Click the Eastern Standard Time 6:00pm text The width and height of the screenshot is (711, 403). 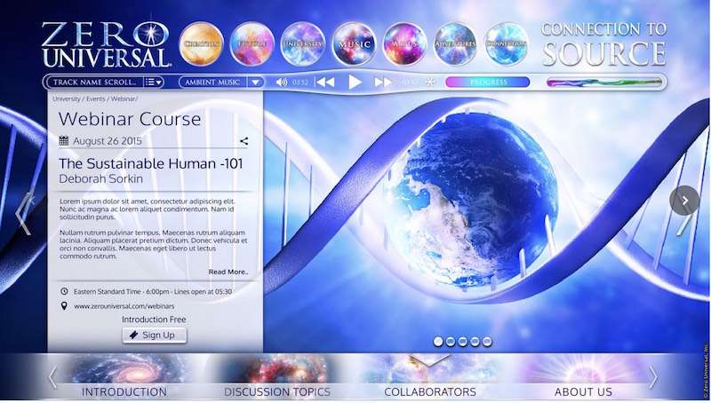(x=153, y=292)
